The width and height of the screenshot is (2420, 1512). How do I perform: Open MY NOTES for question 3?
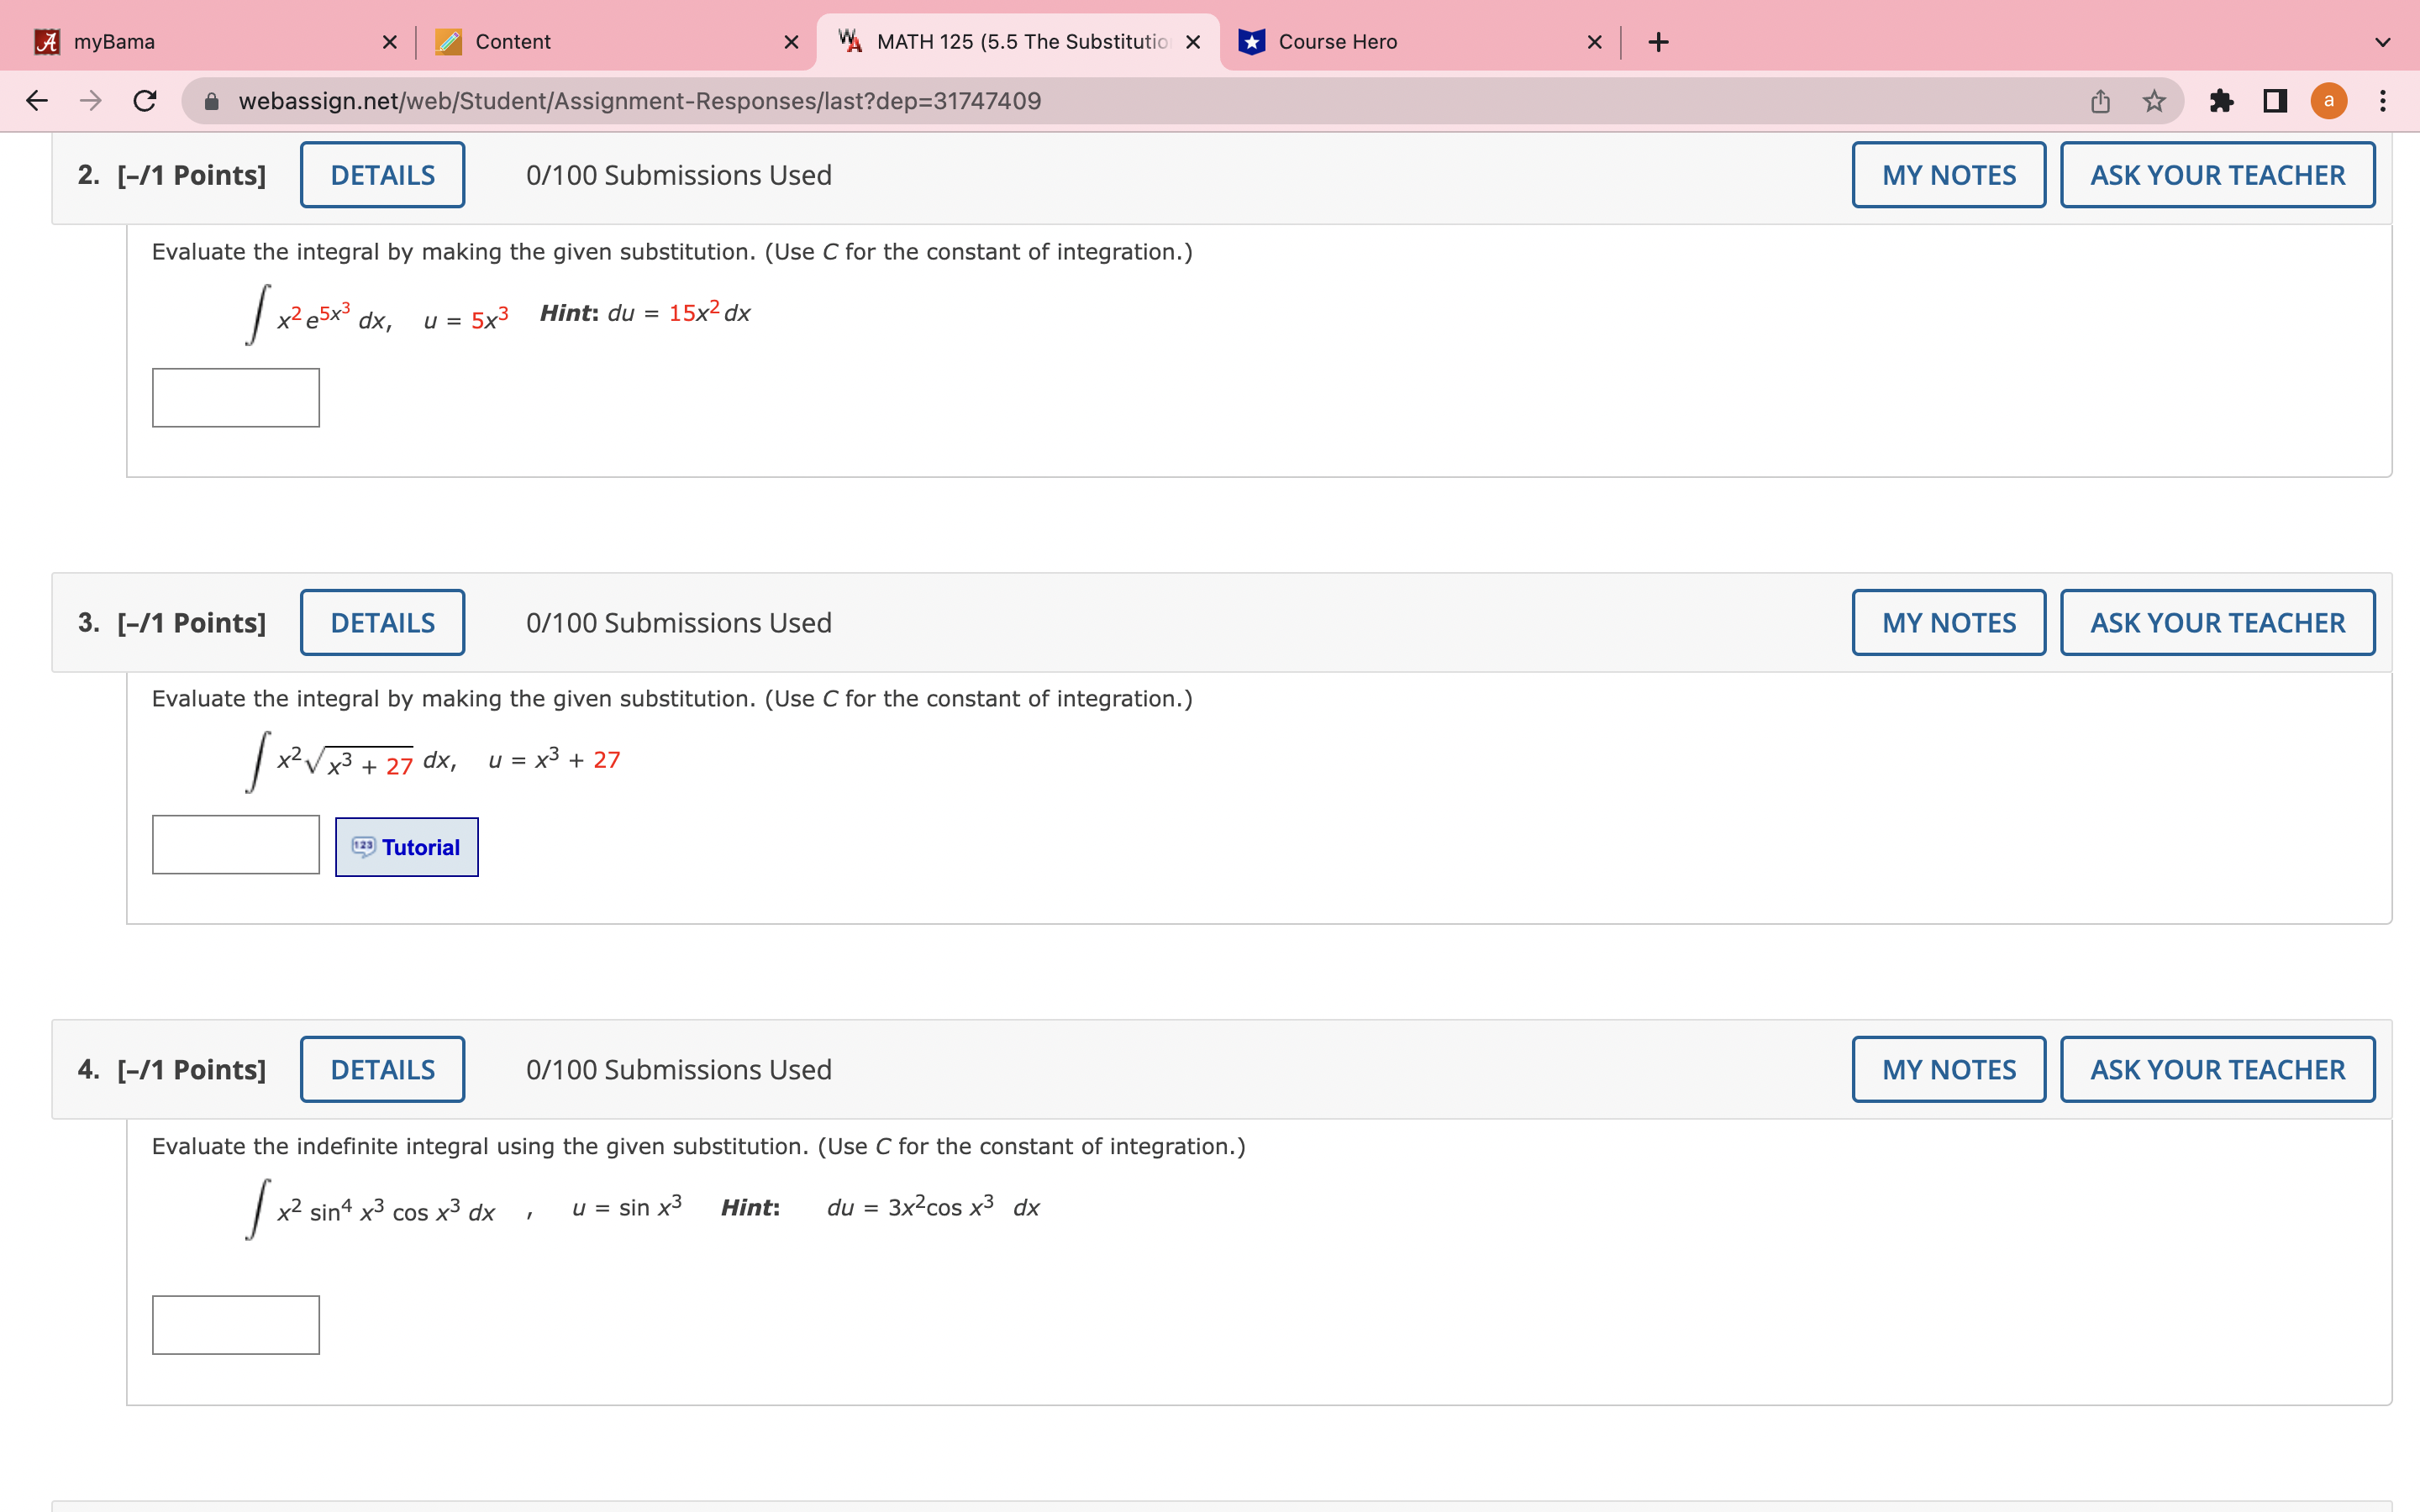coord(1948,623)
